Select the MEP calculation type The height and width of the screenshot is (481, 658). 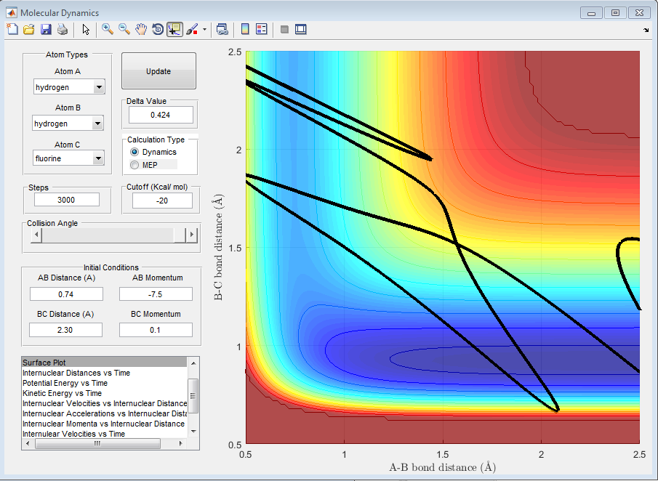pos(135,165)
